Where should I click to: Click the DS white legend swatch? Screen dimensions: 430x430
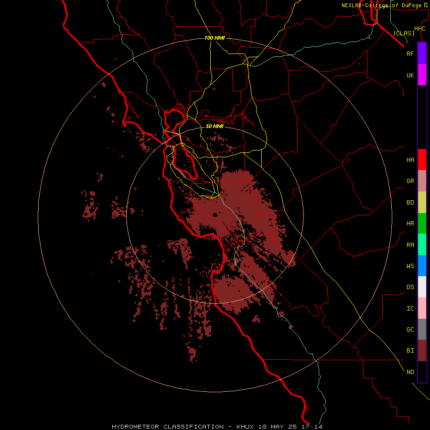pos(422,287)
